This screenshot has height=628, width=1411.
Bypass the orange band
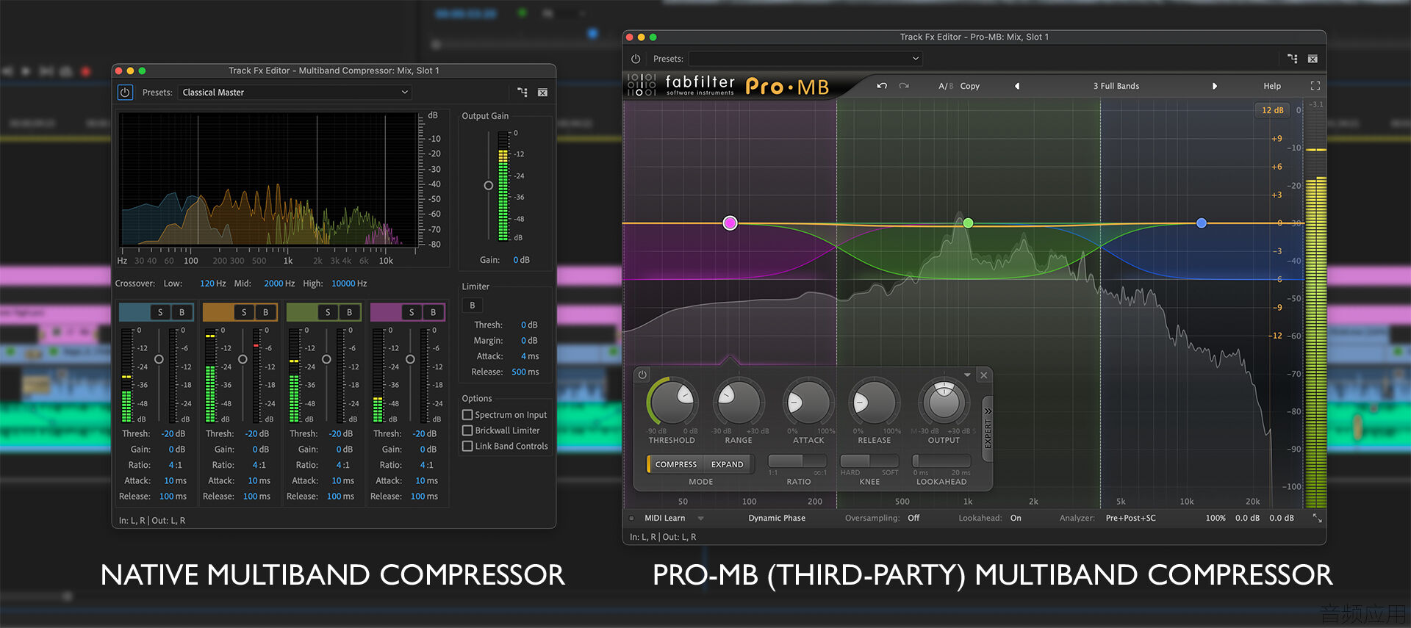(265, 312)
